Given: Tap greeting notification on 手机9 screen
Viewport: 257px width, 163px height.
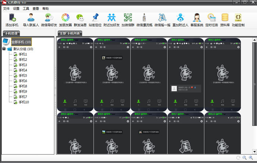Looking at the screenshot, I should [149, 132].
